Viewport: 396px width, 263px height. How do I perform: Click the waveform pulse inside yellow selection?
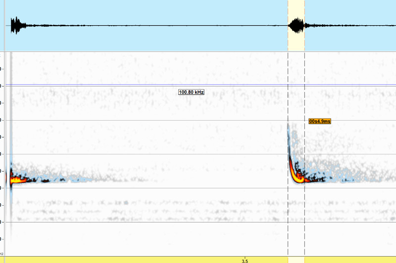297,26
